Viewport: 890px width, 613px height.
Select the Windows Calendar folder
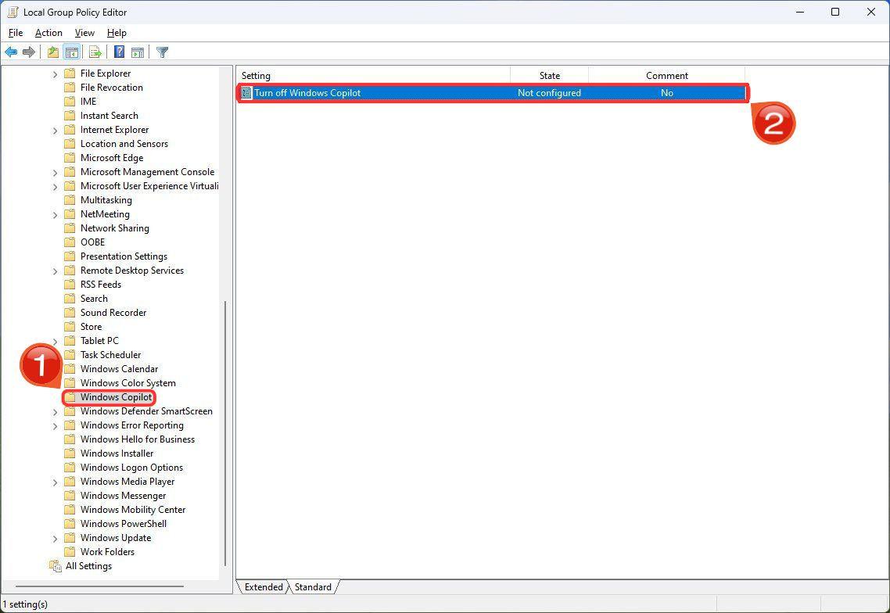pos(119,369)
